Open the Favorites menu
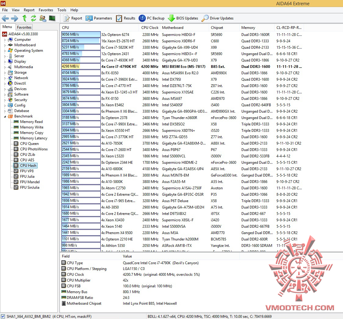Screen dimensions: 343x319 tap(46, 10)
